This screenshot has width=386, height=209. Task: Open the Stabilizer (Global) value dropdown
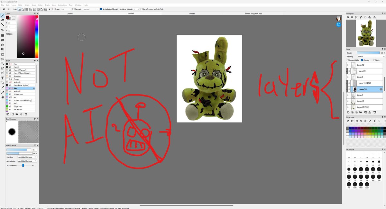pos(138,9)
